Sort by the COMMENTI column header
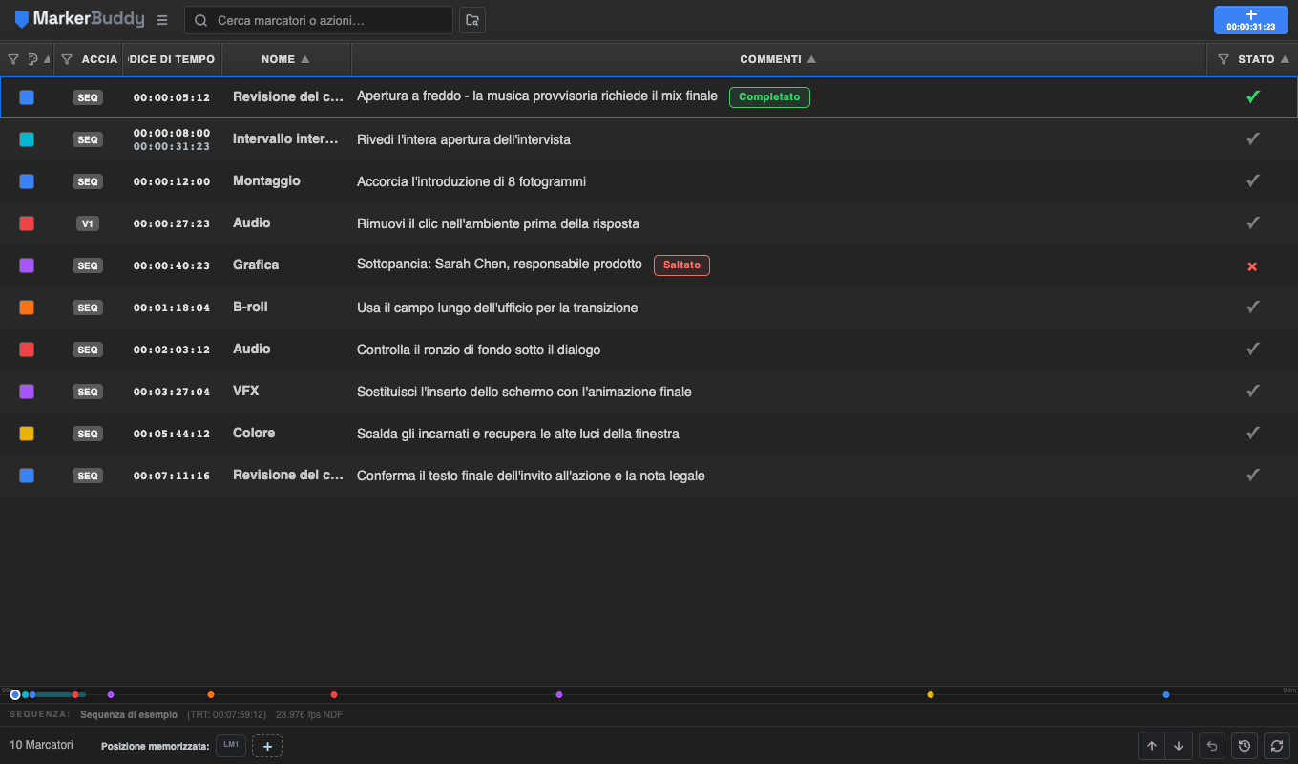Screen dimensions: 1298x764 [x=778, y=59]
